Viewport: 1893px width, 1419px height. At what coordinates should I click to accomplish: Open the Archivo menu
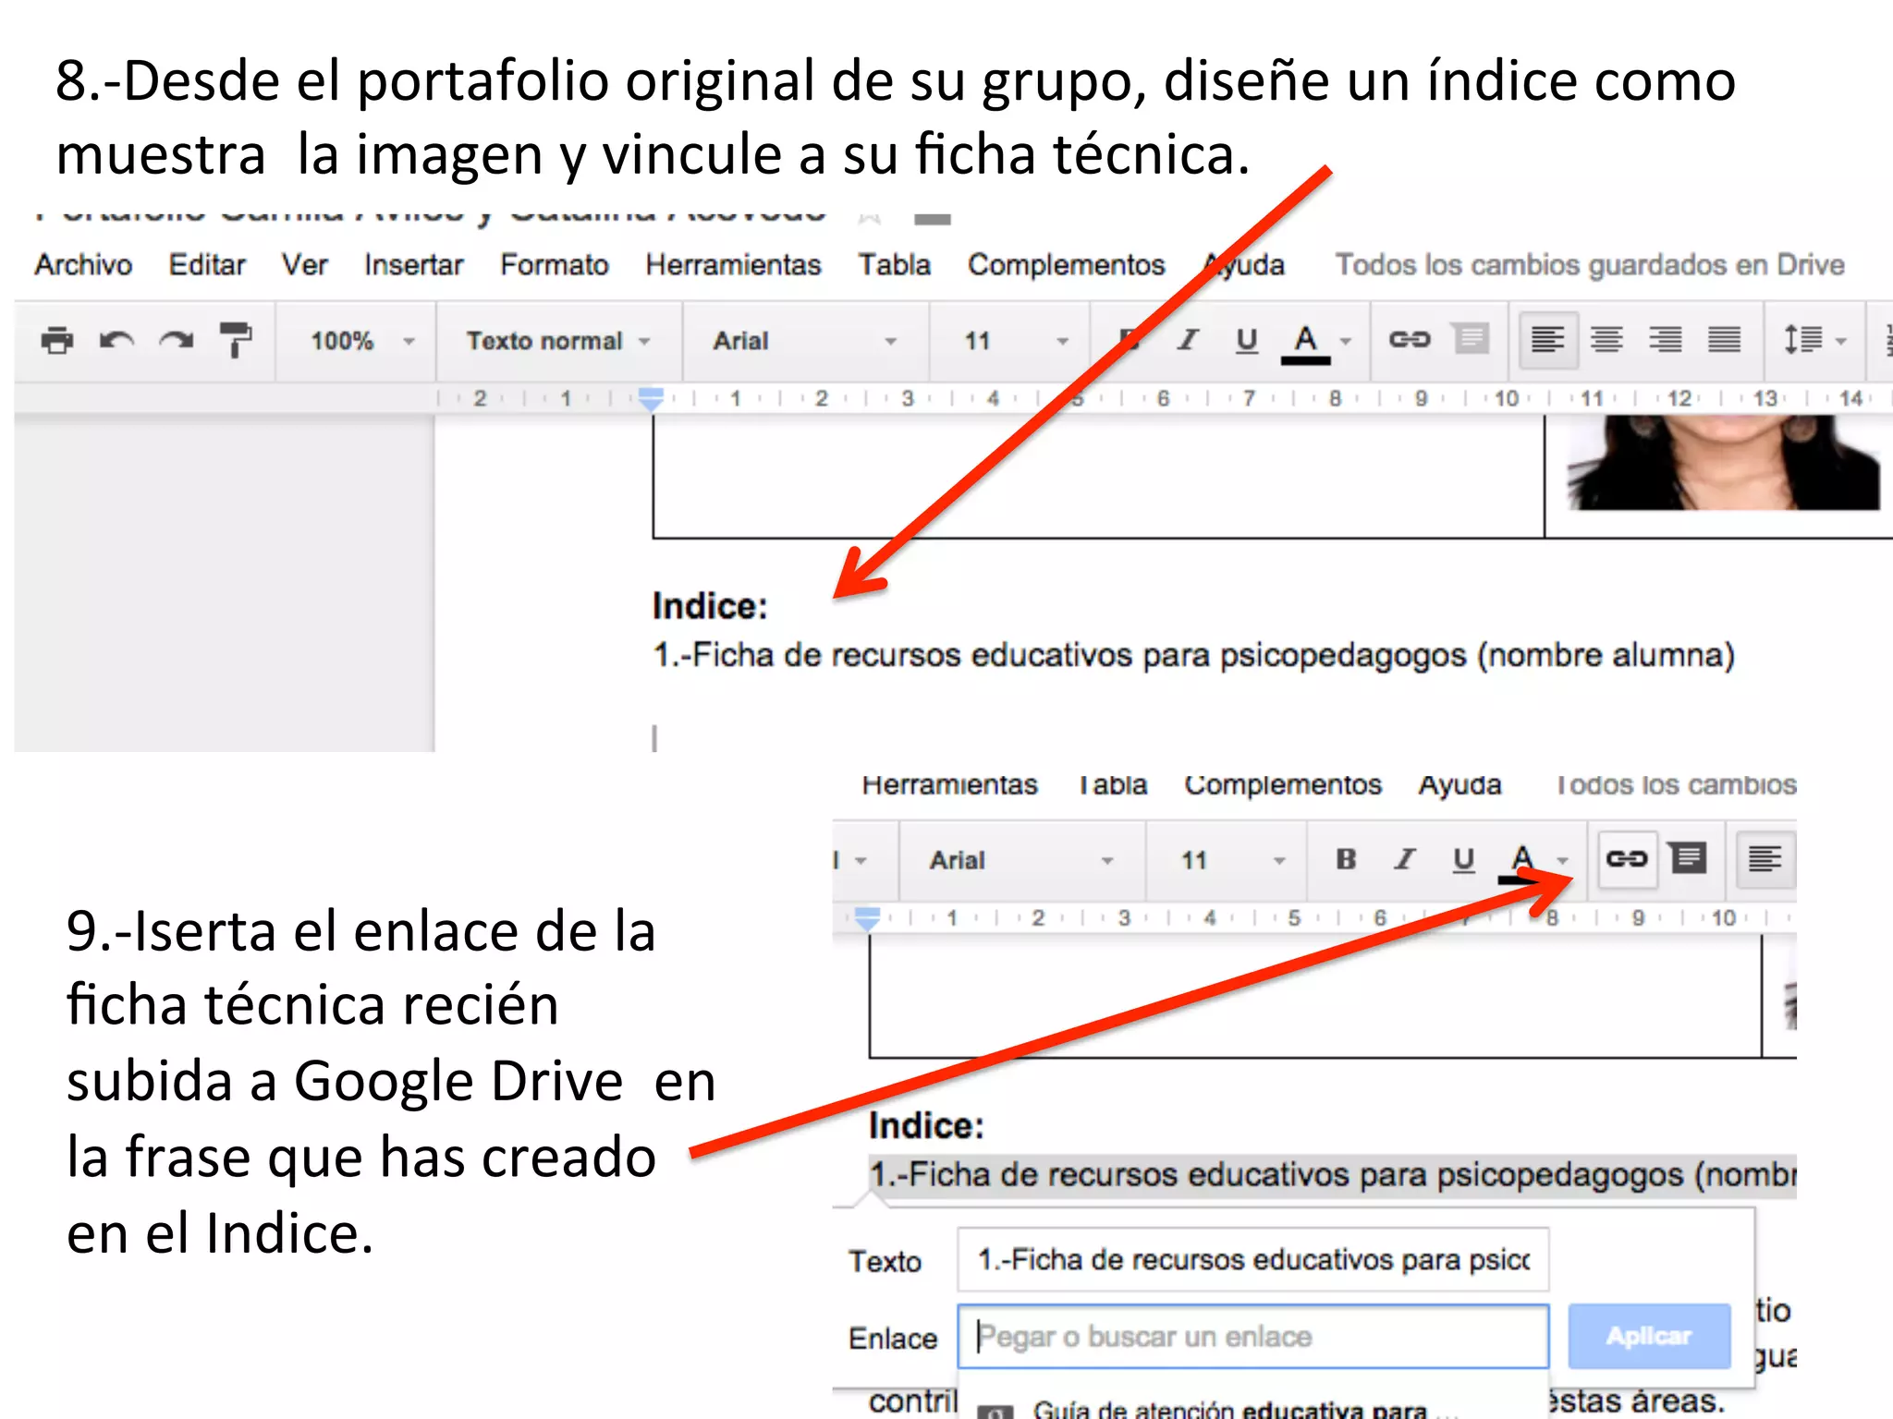tap(83, 264)
